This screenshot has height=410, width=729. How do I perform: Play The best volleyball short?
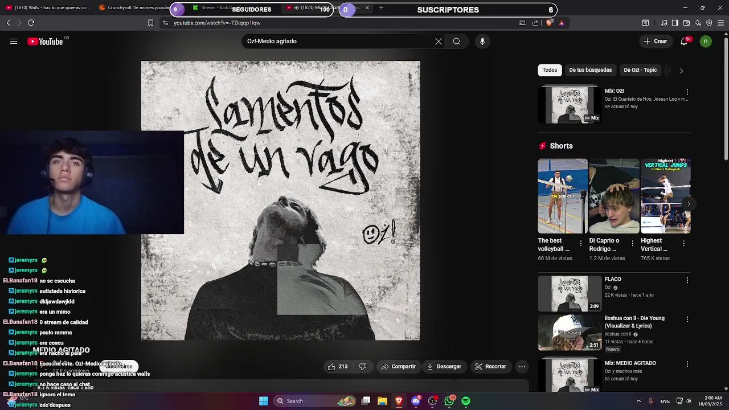coord(563,196)
